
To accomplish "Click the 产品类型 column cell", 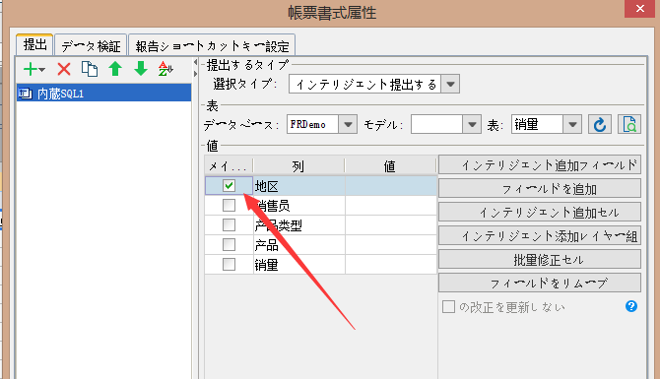I will pyautogui.click(x=299, y=225).
